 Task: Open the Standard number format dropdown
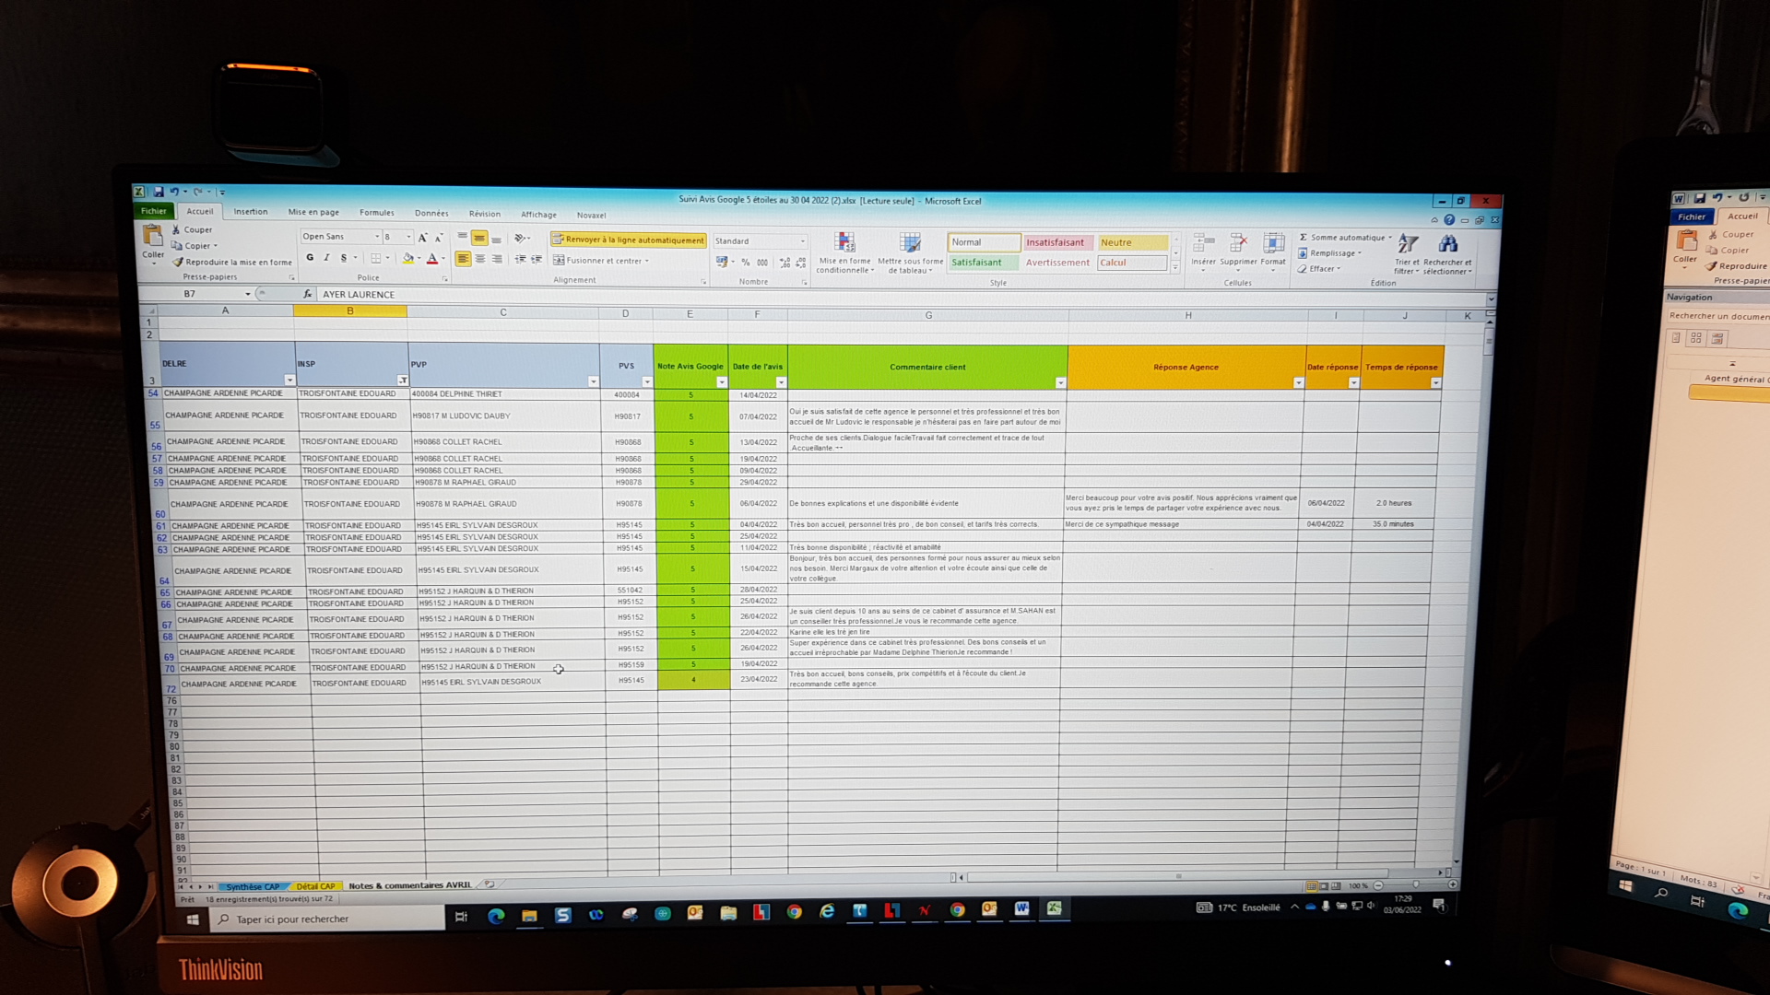coord(802,241)
